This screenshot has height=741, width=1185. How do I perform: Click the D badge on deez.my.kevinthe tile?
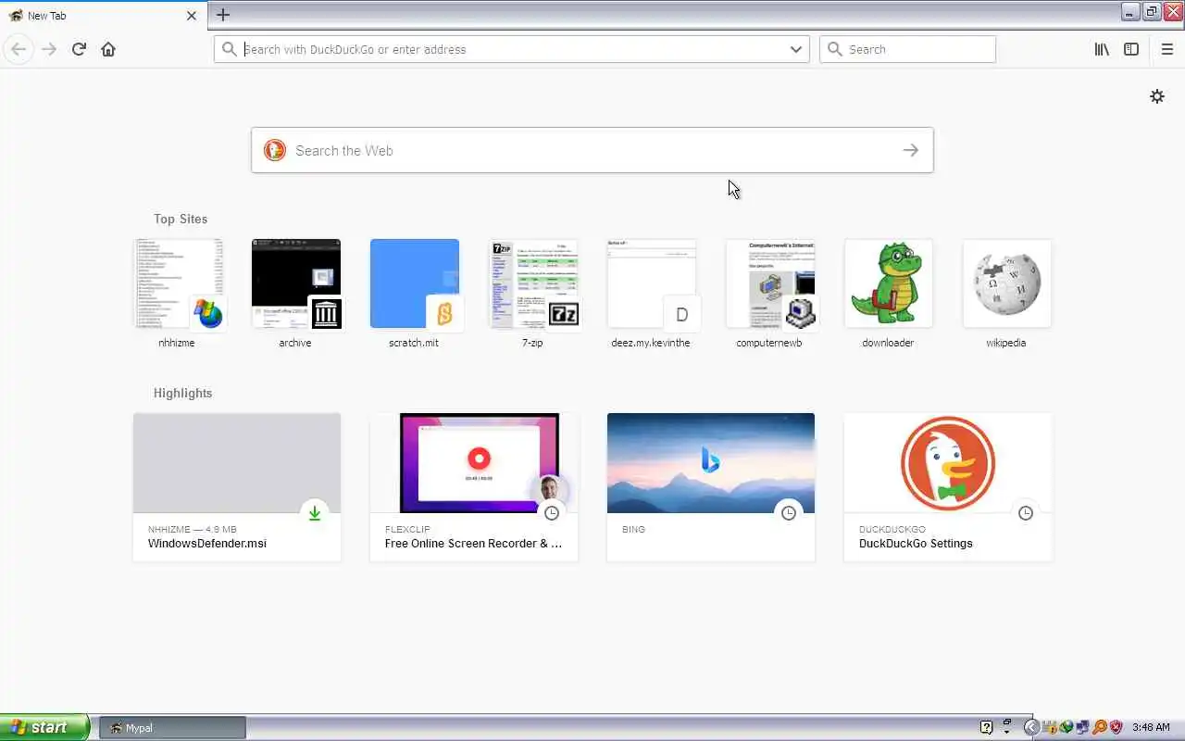pos(681,314)
